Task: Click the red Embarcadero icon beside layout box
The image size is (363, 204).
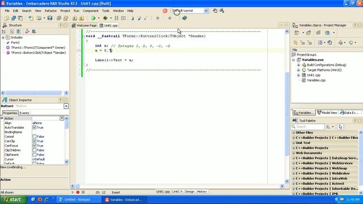Action: 165,11
